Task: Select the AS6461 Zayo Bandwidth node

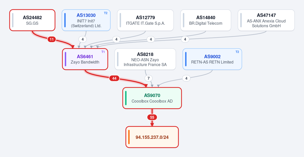Action: click(x=85, y=59)
